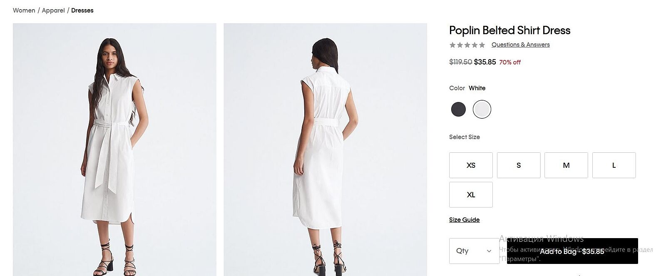Enlarge the front view dress photo
666x276 pixels.
point(114,149)
